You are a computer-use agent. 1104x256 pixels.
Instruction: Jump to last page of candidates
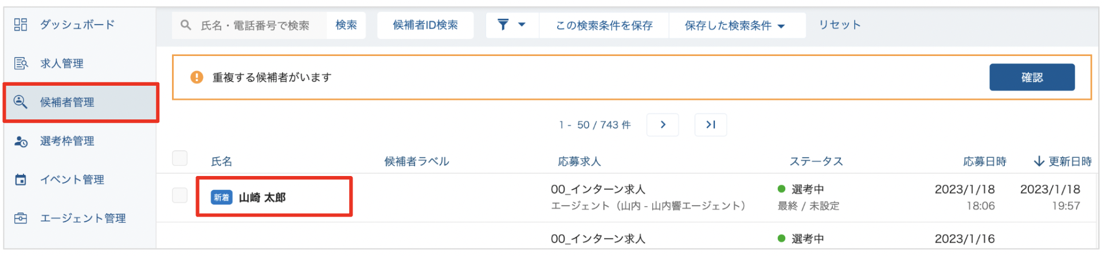[710, 125]
